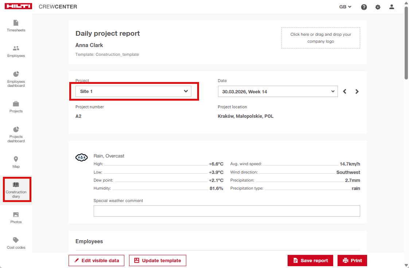Open the Employees dashboard pie icon
This screenshot has height=268, width=409.
pos(16,74)
